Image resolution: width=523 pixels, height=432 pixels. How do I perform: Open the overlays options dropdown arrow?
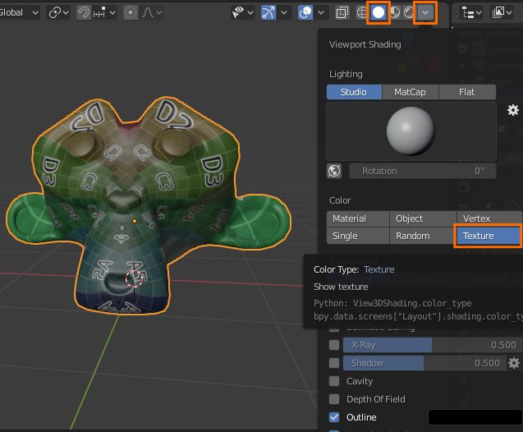click(321, 12)
